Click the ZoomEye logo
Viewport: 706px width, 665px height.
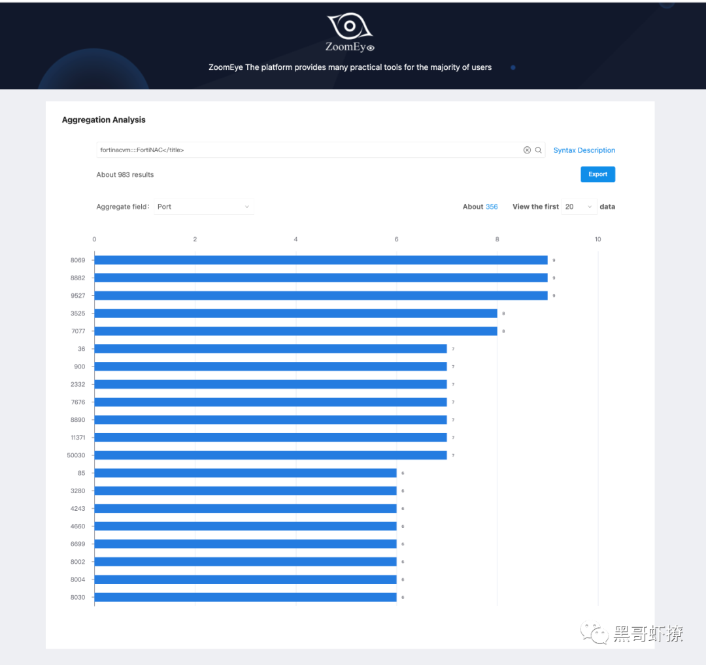350,33
